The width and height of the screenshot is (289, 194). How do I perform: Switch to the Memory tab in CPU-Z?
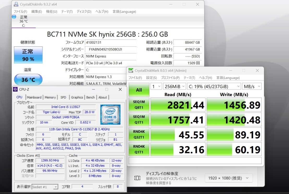[x=50, y=97]
